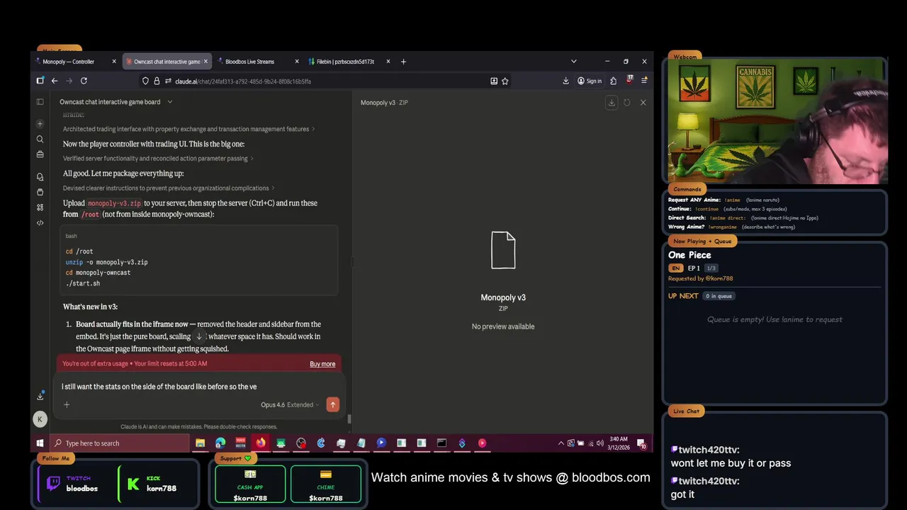Click the chat message input field
Image resolution: width=907 pixels, height=510 pixels.
point(200,387)
